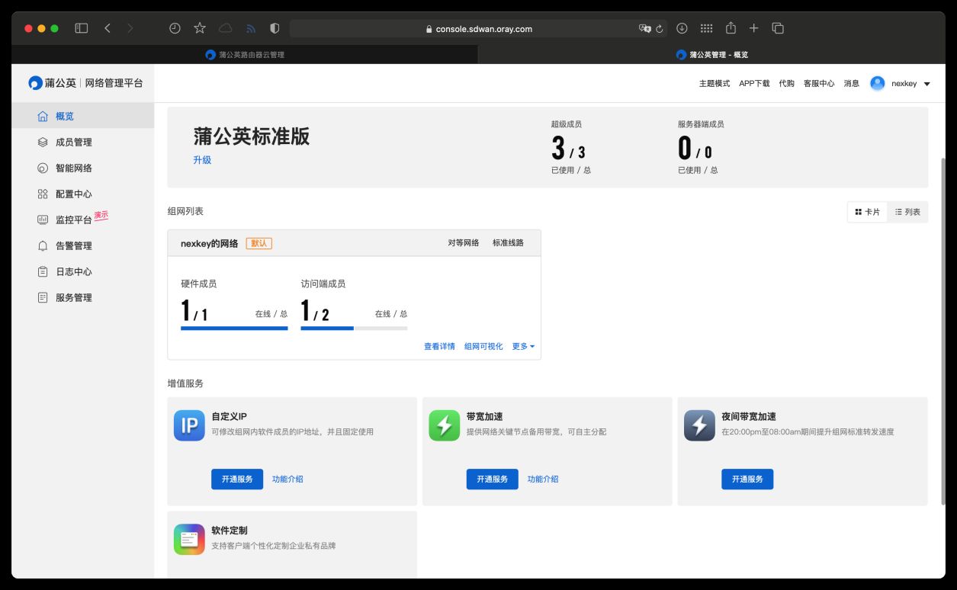Switch network list to 卡片 view

[868, 212]
